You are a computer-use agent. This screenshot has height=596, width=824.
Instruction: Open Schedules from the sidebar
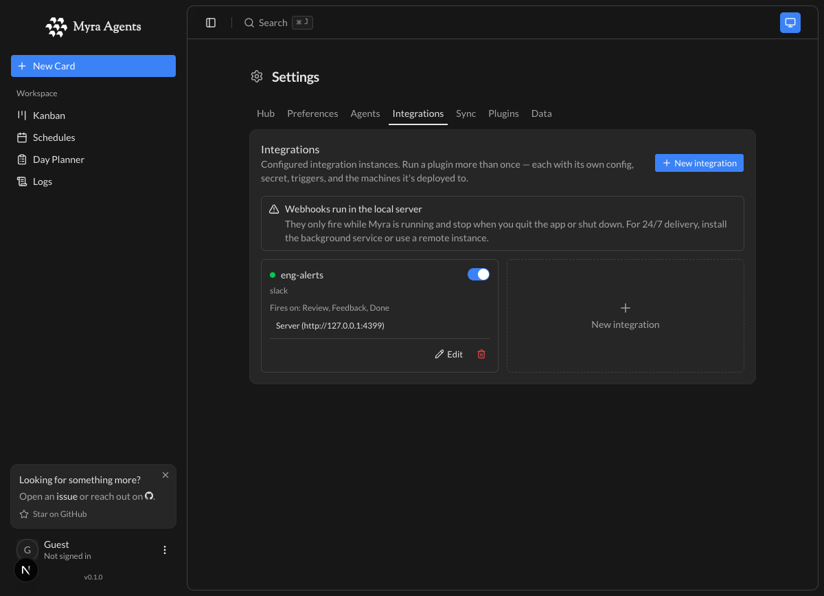pos(93,137)
